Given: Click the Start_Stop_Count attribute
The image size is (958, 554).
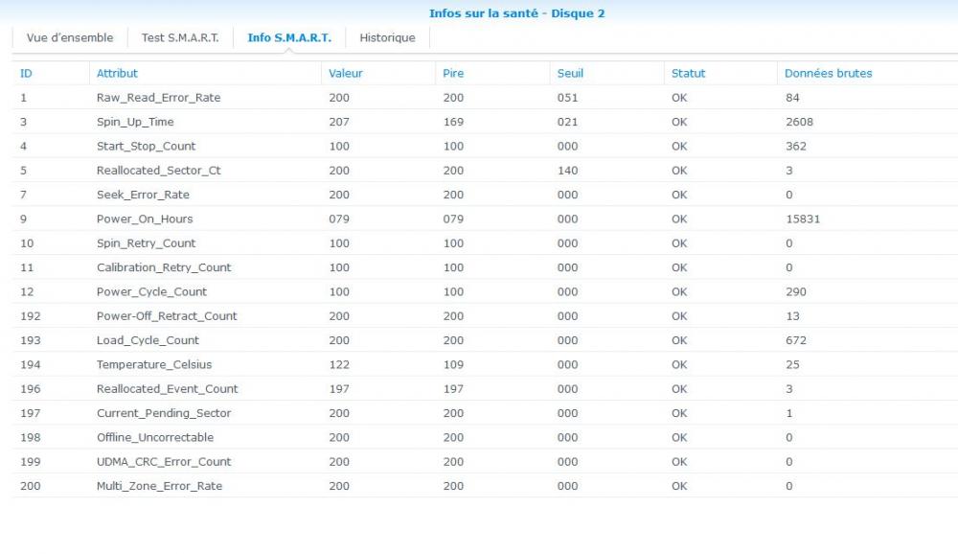Looking at the screenshot, I should (146, 146).
